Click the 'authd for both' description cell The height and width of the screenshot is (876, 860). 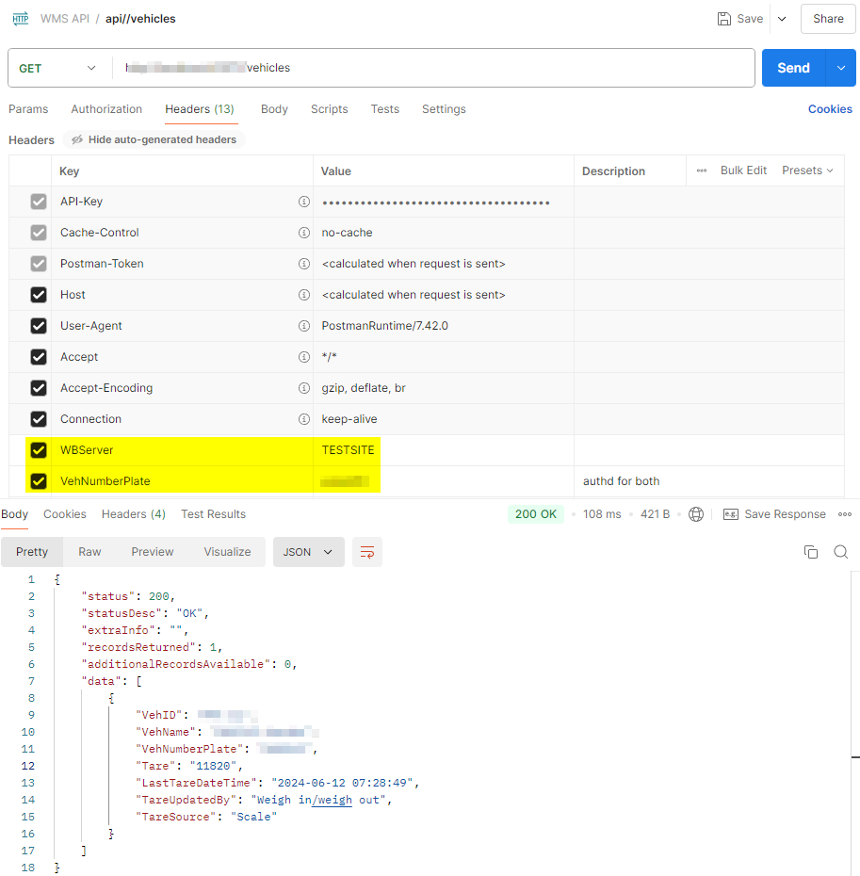tap(708, 481)
